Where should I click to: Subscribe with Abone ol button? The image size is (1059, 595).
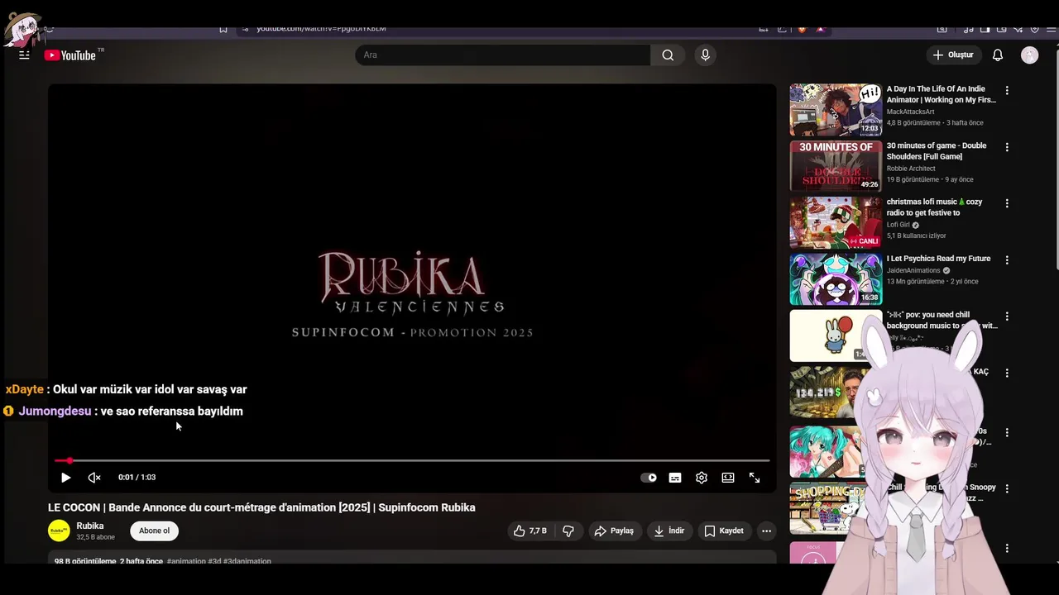click(155, 531)
